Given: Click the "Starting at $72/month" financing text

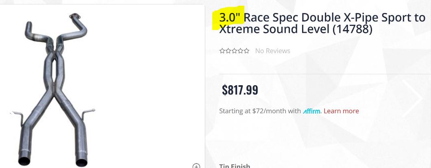Looking at the screenshot, I should 260,111.
